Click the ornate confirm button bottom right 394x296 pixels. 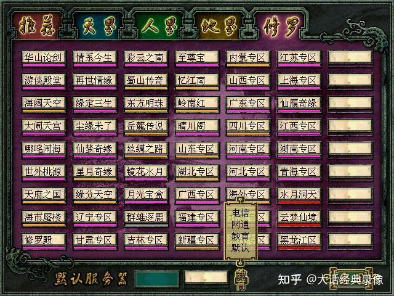click(352, 279)
